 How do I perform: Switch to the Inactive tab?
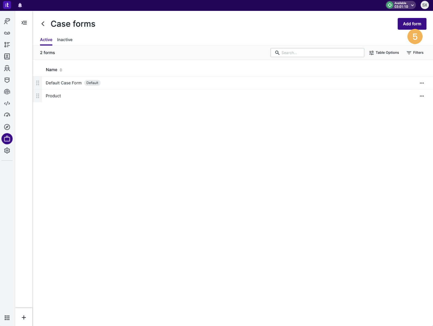click(65, 40)
